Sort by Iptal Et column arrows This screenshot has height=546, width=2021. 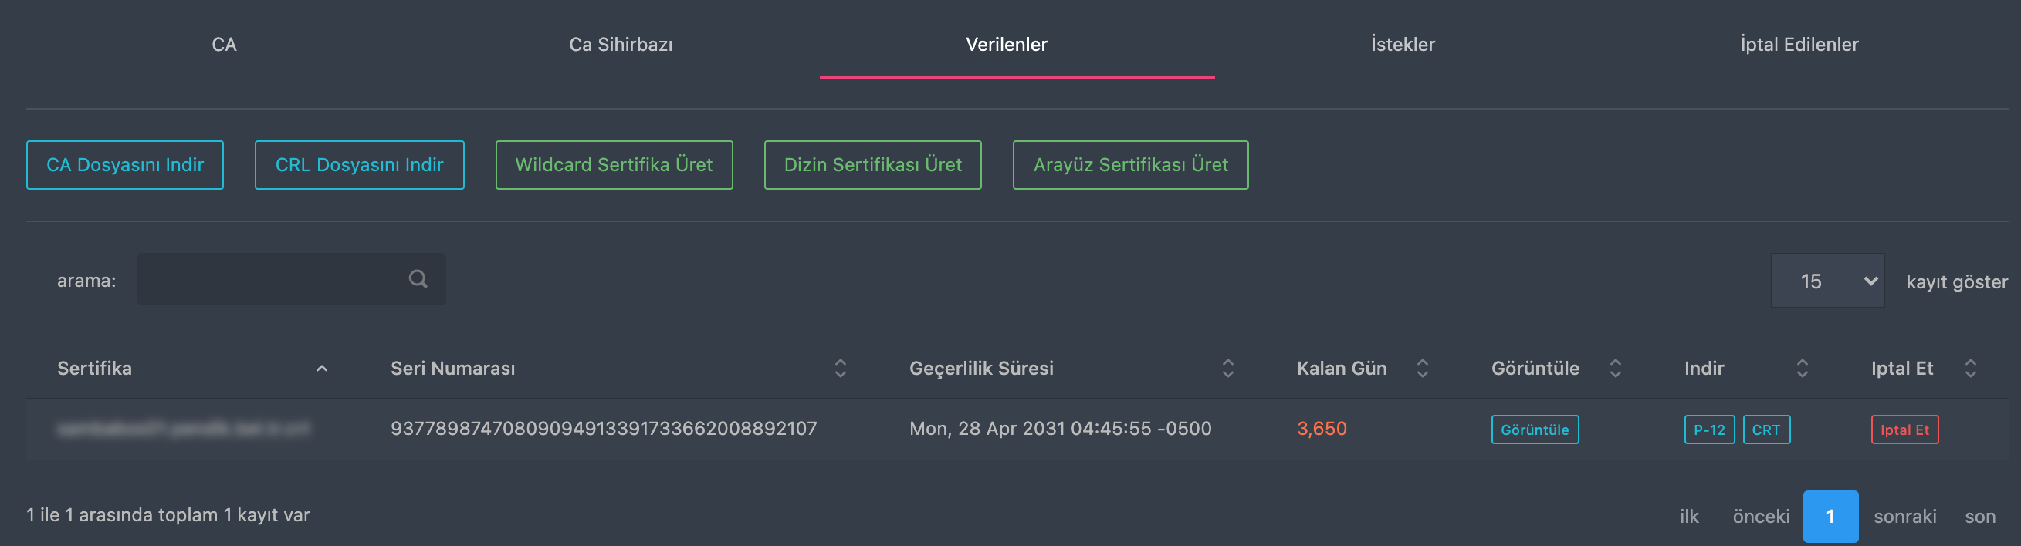(1970, 368)
